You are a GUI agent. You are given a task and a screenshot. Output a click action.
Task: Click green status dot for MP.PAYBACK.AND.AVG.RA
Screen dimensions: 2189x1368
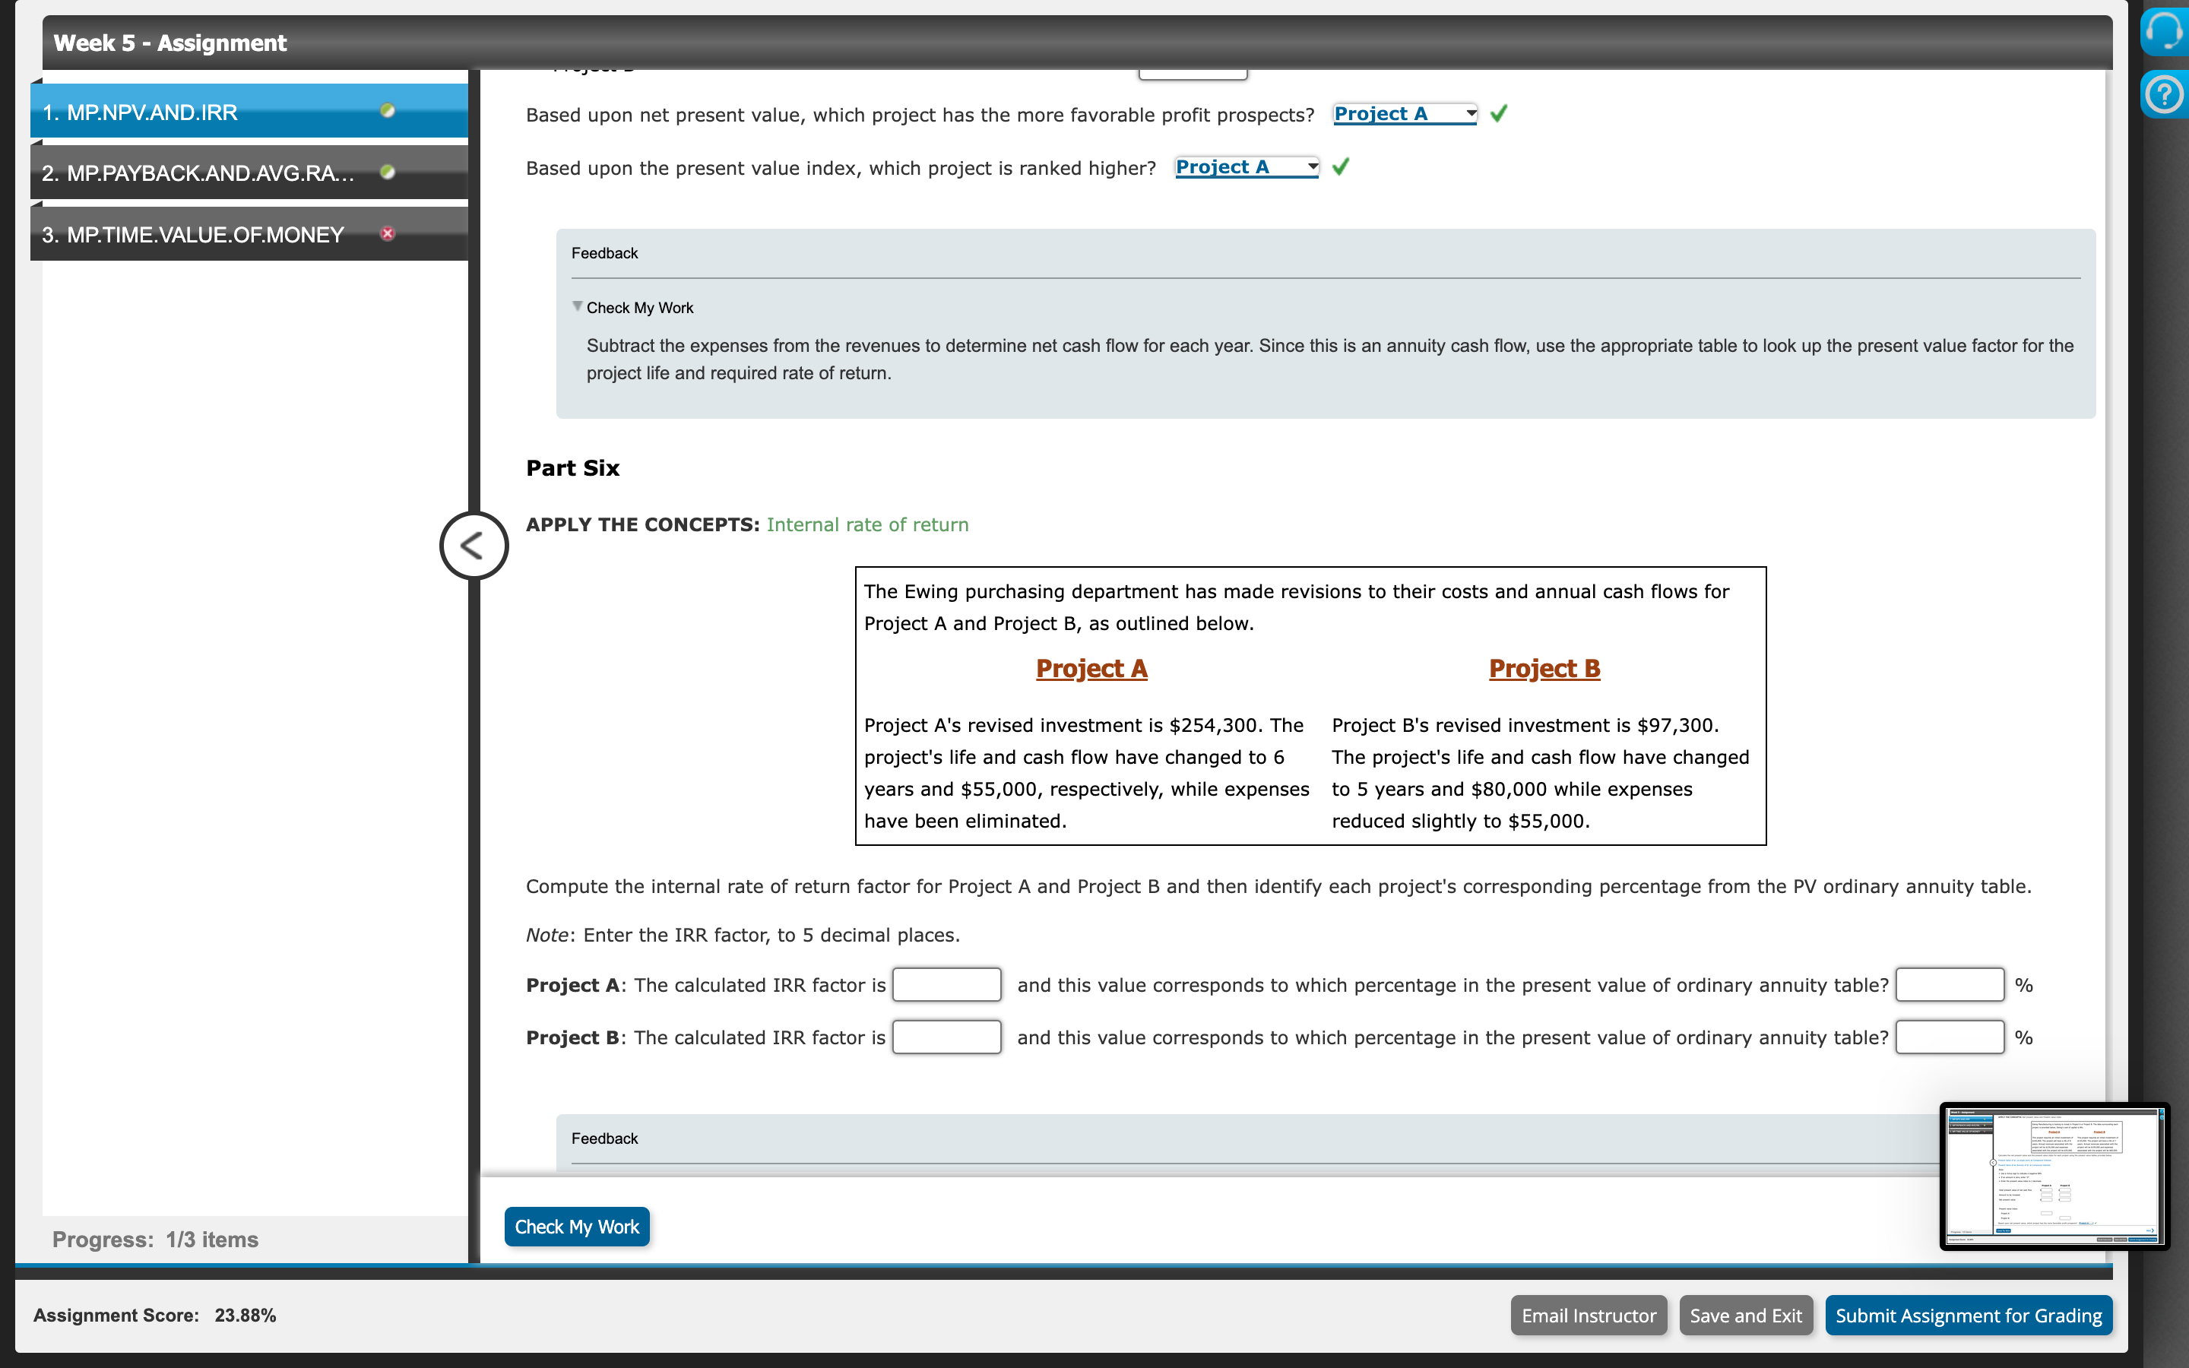pos(388,172)
